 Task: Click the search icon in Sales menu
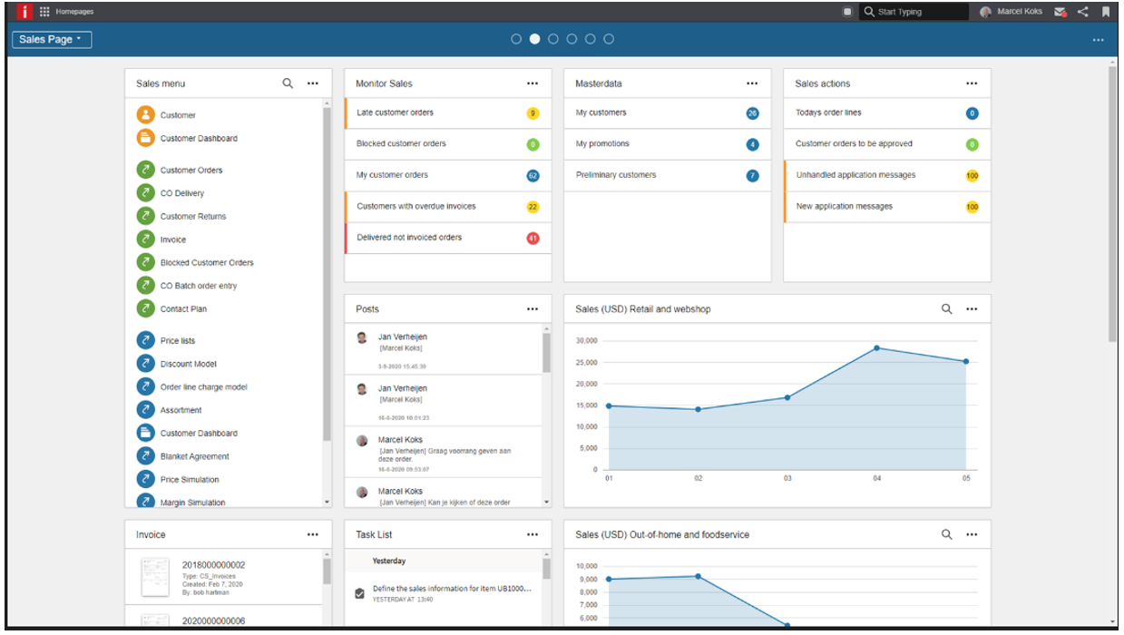coord(288,83)
